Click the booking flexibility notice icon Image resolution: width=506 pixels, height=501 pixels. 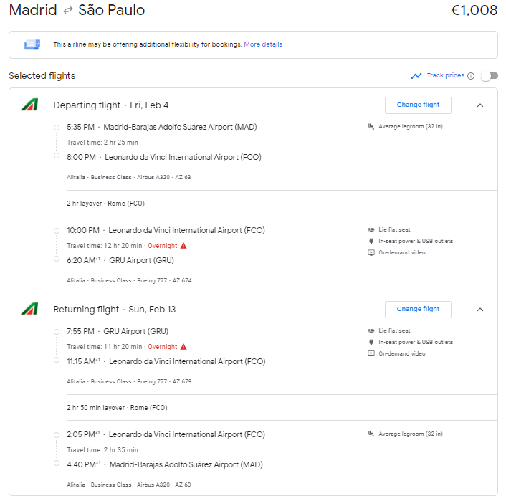(32, 44)
